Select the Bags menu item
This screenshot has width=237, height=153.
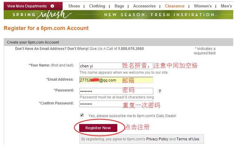(x=119, y=6)
